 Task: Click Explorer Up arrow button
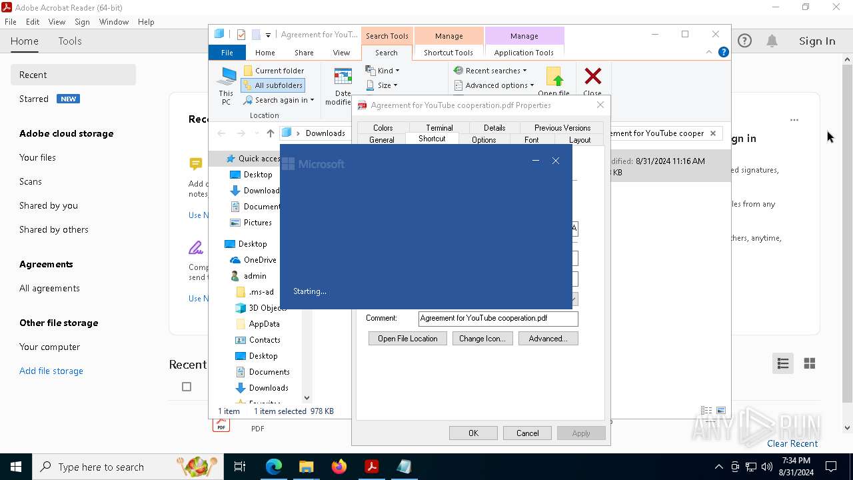pyautogui.click(x=270, y=133)
